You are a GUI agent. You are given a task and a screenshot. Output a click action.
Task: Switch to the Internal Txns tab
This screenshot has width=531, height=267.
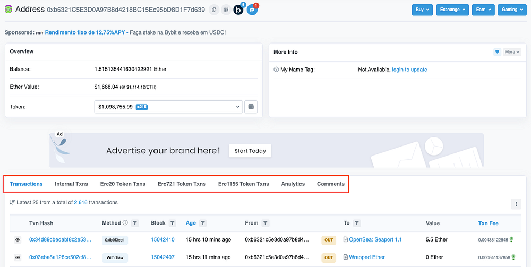[72, 184]
